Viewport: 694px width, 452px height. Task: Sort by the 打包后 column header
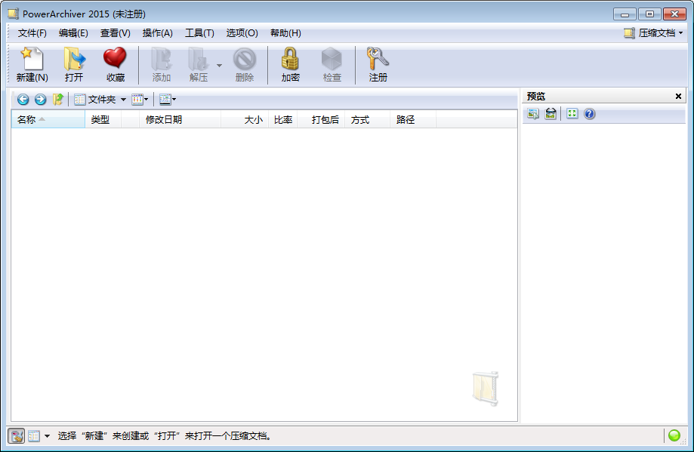coord(322,120)
